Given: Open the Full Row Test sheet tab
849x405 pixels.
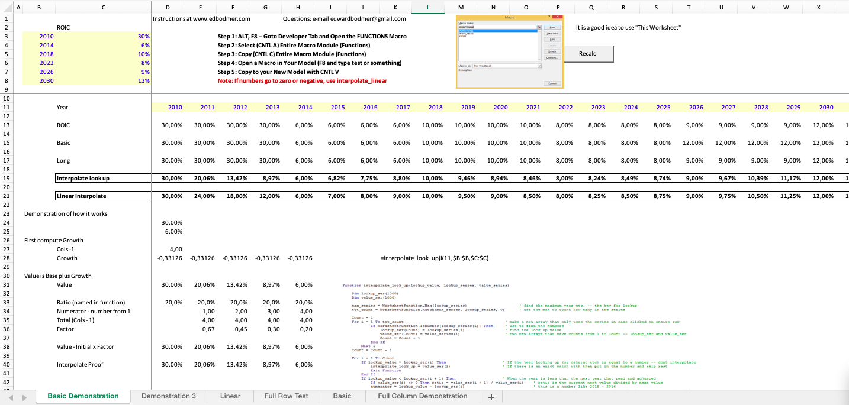Looking at the screenshot, I should click(x=286, y=396).
